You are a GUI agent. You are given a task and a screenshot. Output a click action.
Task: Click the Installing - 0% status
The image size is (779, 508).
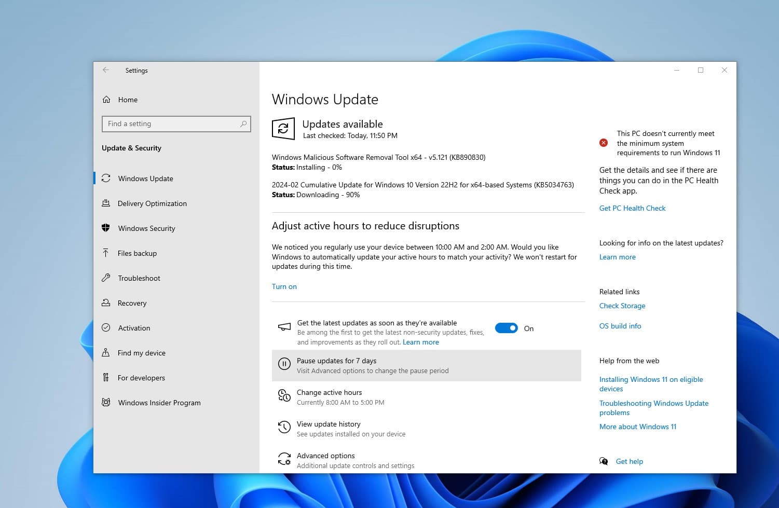(319, 167)
